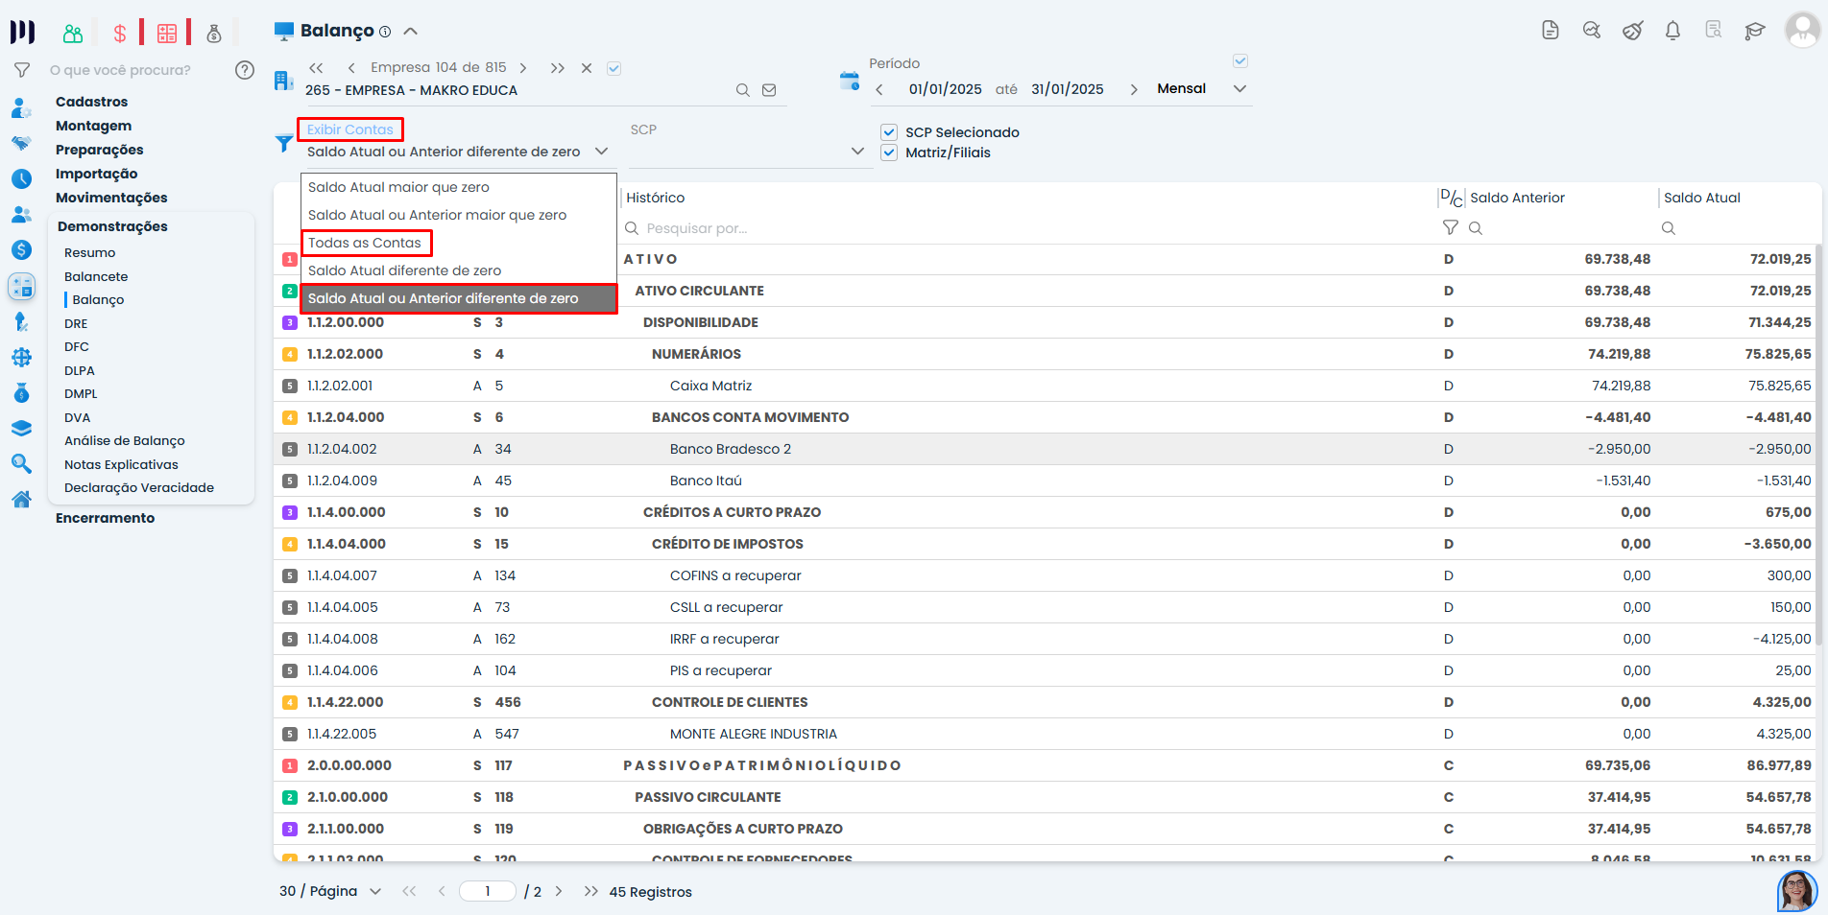
Task: Open the graduation cap training icon
Action: point(1754,31)
